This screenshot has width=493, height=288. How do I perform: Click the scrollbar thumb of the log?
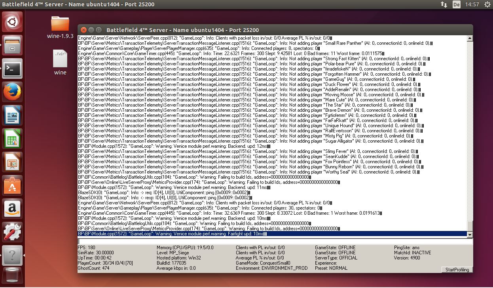pos(470,226)
